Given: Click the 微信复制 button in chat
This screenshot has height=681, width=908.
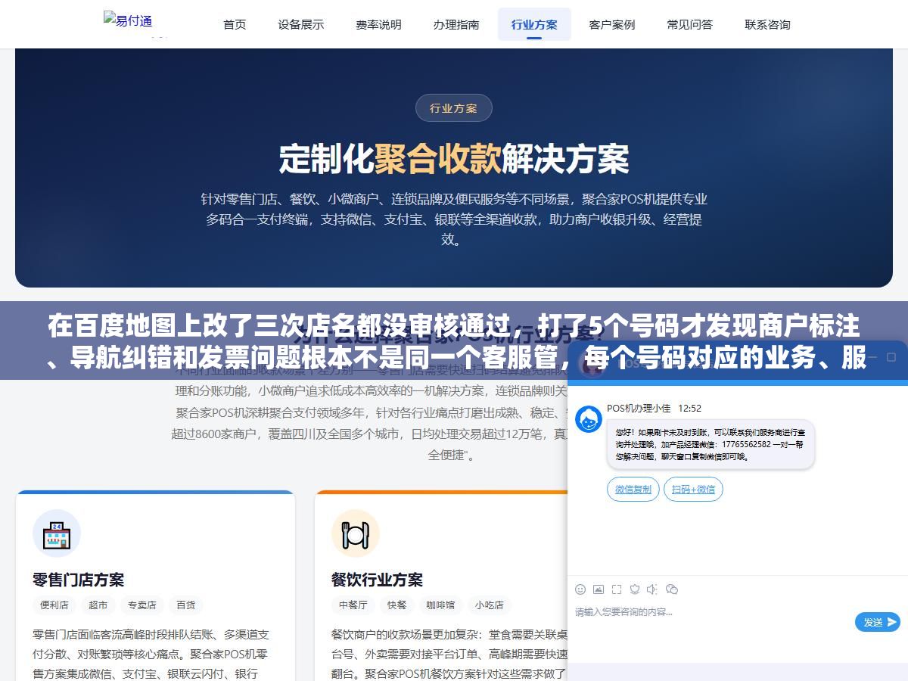Looking at the screenshot, I should coord(633,490).
